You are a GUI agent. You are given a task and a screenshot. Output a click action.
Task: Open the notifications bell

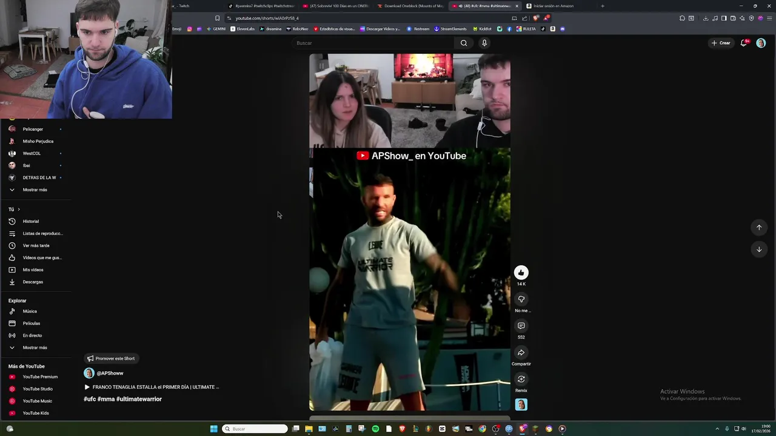pos(744,43)
